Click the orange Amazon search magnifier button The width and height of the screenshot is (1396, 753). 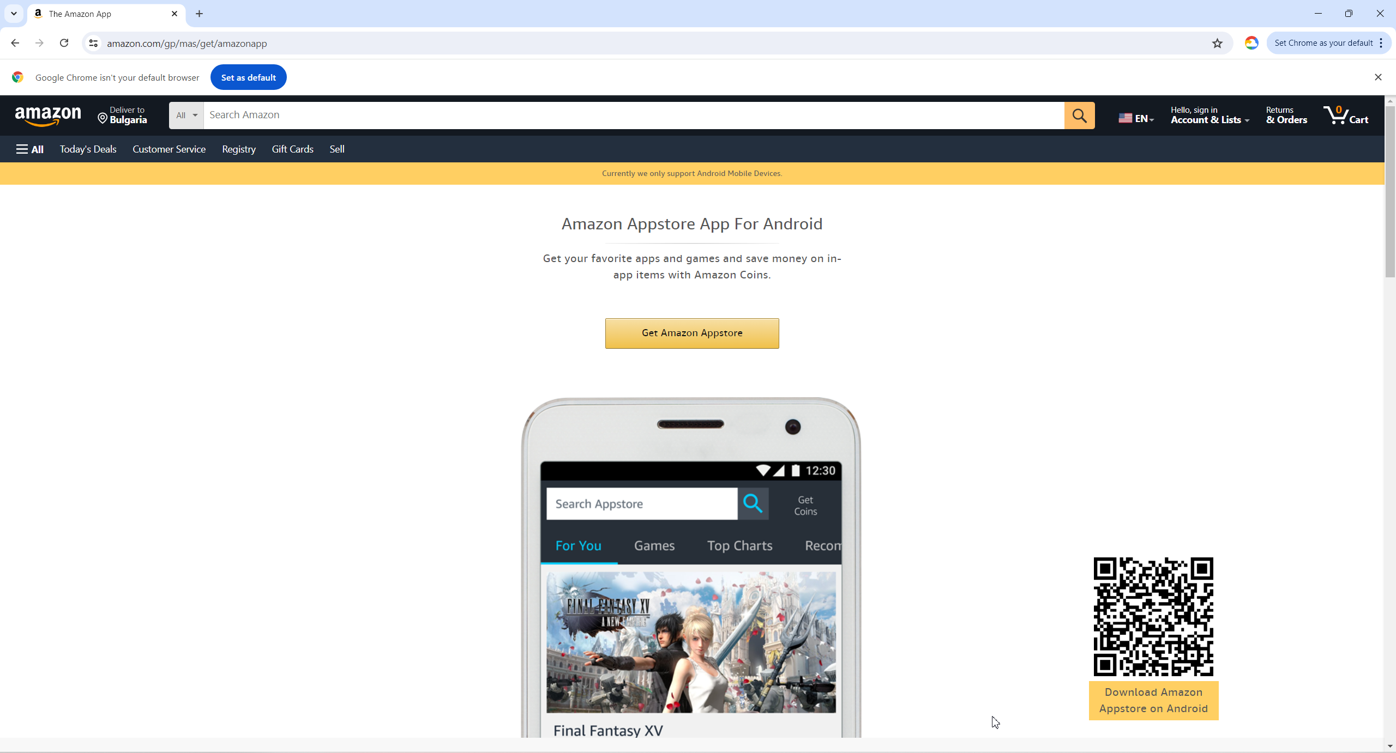tap(1079, 116)
